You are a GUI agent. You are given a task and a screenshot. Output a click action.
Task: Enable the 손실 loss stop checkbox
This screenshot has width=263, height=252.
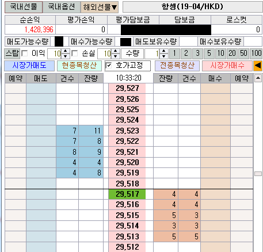[75, 54]
